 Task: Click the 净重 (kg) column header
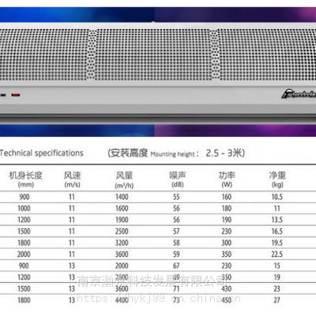pyautogui.click(x=277, y=179)
